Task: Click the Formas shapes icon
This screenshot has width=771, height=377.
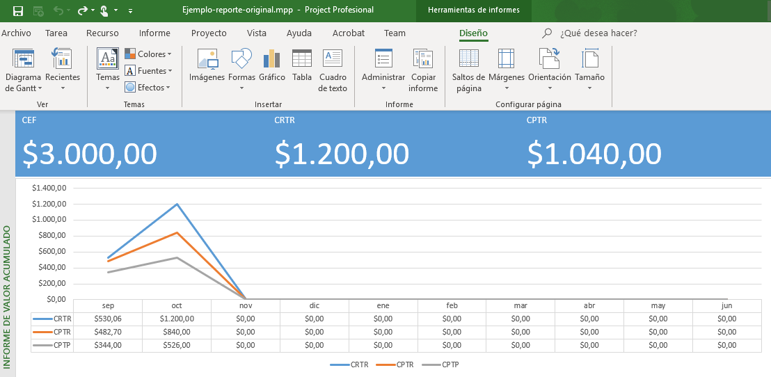Action: click(x=241, y=58)
